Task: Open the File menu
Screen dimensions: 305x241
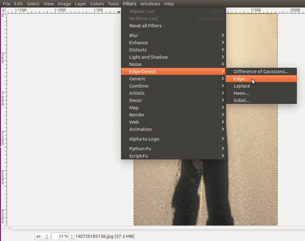Action: click(x=7, y=4)
